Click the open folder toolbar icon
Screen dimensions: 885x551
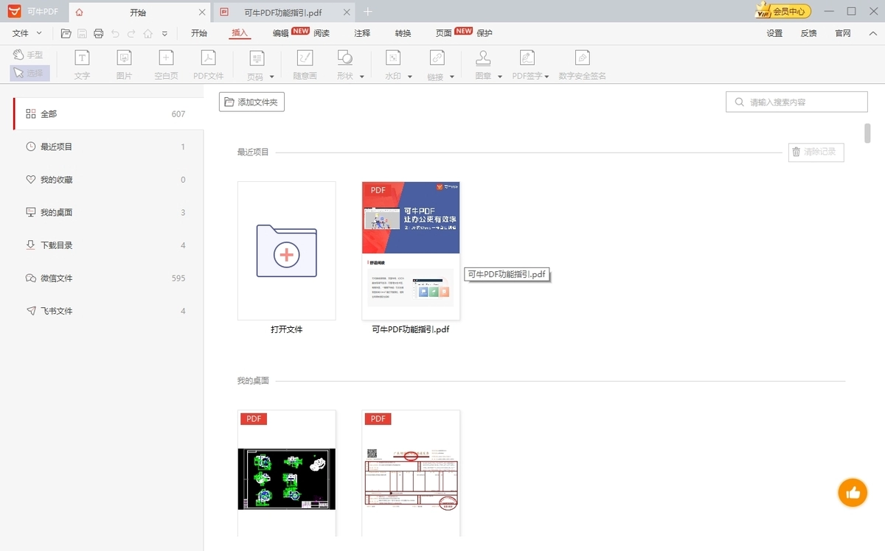pyautogui.click(x=66, y=33)
